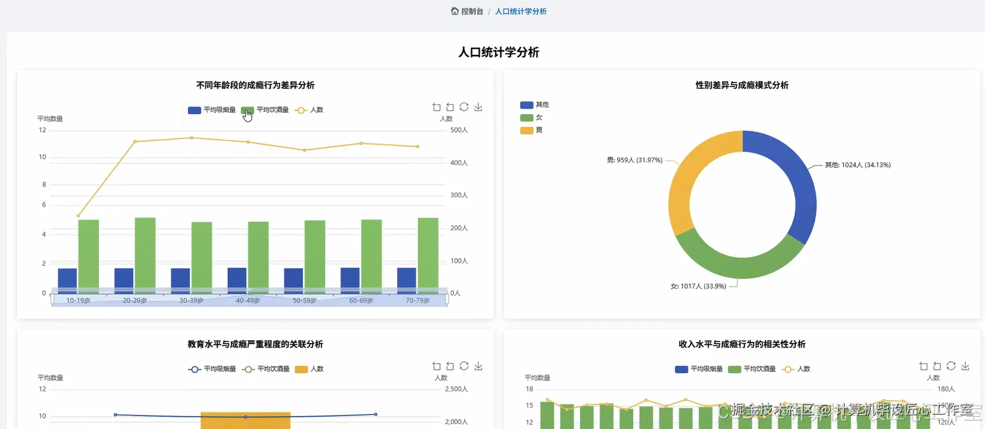Toggle 平均吸烟量 line in education chart

pos(212,369)
